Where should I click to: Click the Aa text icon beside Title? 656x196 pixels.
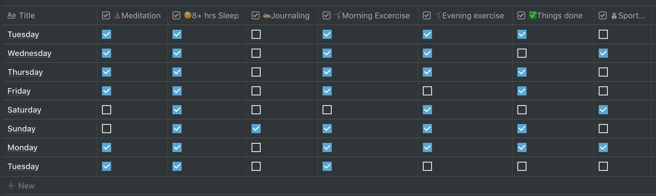coord(11,15)
